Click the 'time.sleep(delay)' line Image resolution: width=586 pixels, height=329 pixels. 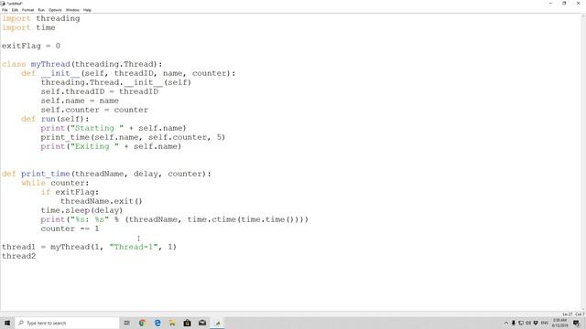81,210
